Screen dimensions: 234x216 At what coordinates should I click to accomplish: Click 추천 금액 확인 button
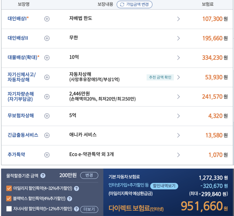(x=160, y=77)
